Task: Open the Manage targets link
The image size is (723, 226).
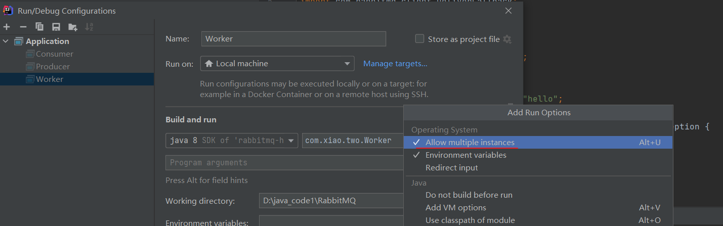Action: point(395,64)
